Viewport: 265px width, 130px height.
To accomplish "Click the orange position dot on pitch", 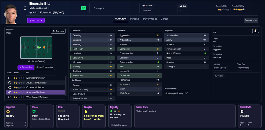I will click(44, 47).
